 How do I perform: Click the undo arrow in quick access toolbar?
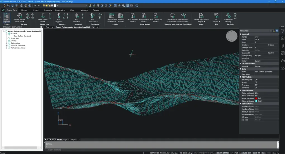35,6
